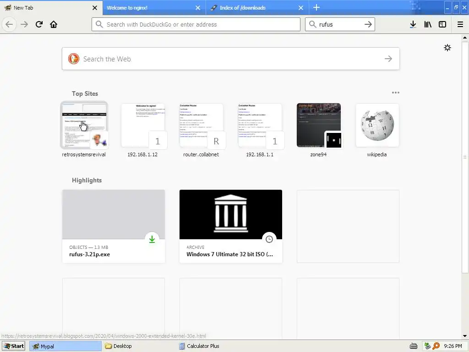Screen dimensions: 469x352
Task: Open the hamburger application menu
Action: point(460,25)
